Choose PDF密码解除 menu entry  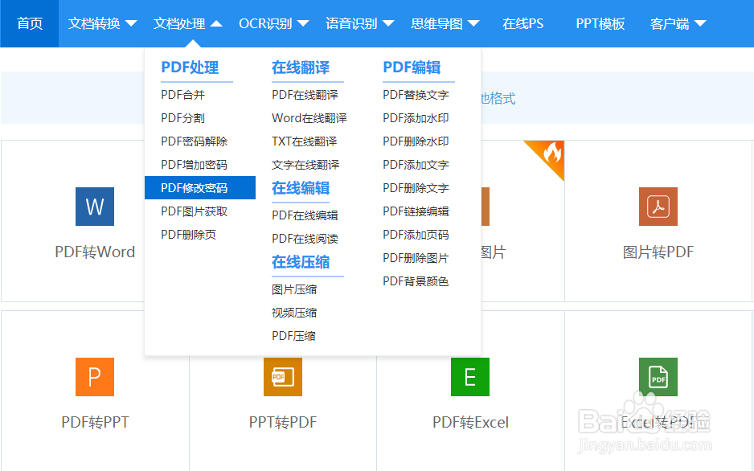coord(194,141)
